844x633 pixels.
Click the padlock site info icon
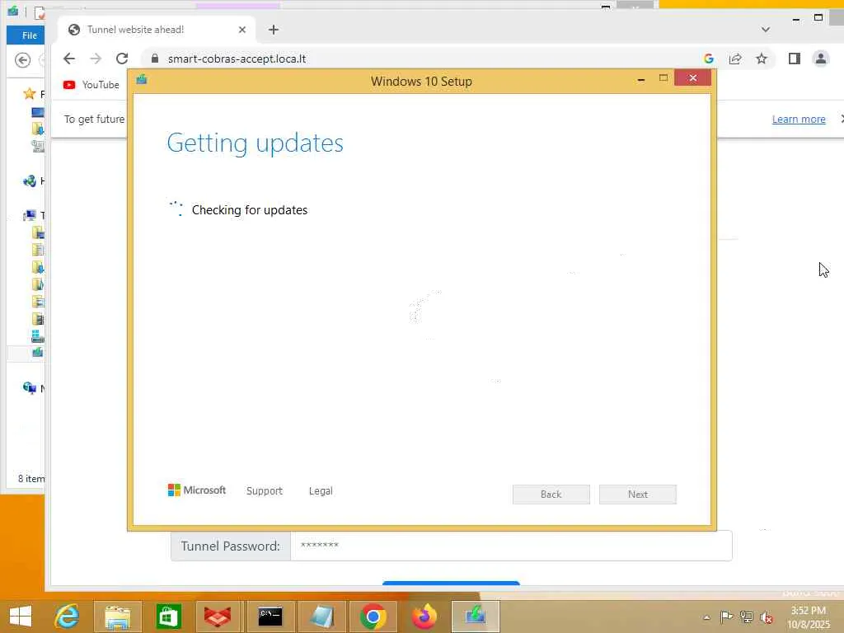click(x=155, y=59)
